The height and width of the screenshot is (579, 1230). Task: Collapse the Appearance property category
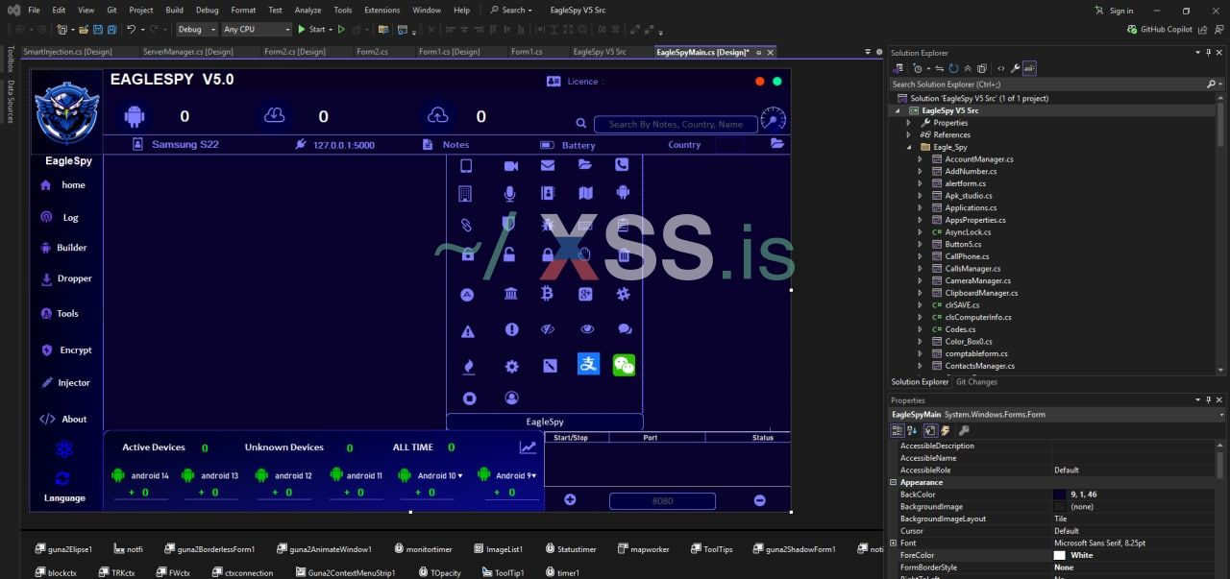tap(894, 482)
